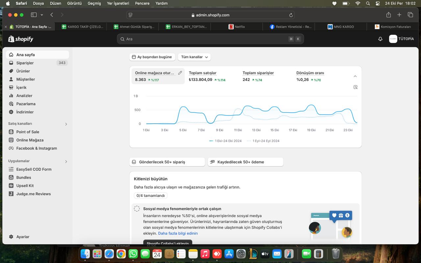This screenshot has height=263, width=421.
Task: Switch to MNG KARGO tab
Action: click(341, 27)
